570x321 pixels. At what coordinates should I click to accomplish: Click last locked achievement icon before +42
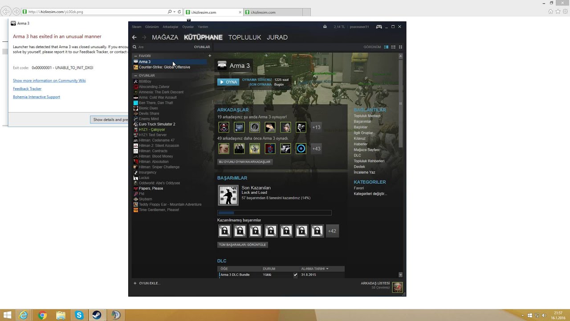(x=317, y=231)
